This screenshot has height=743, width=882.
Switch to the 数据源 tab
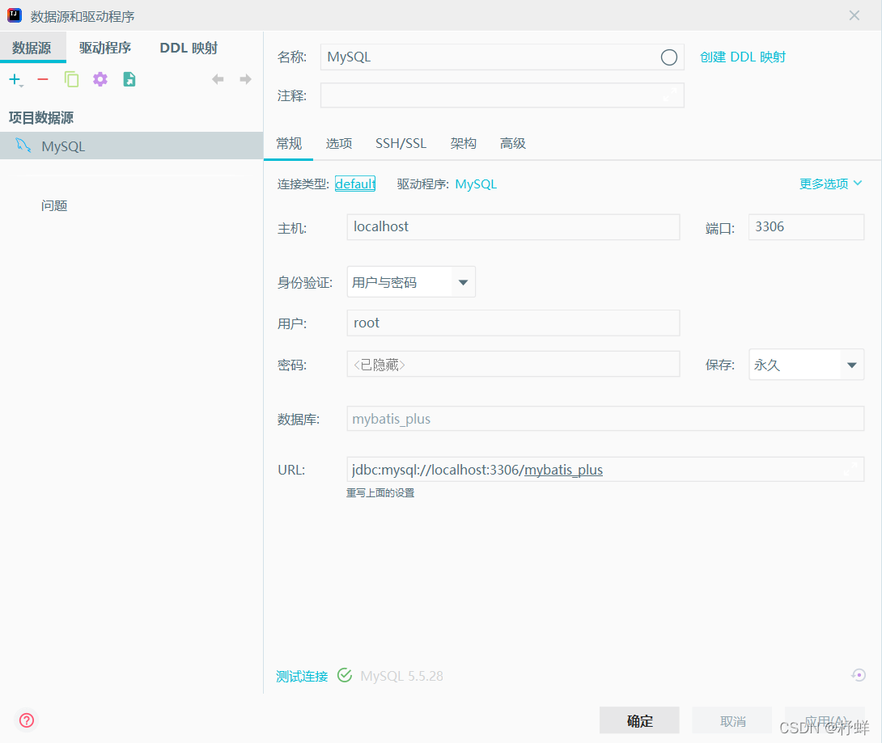click(x=32, y=48)
